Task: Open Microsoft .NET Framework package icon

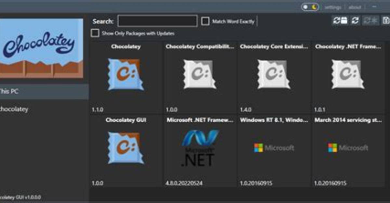Action: click(x=200, y=148)
